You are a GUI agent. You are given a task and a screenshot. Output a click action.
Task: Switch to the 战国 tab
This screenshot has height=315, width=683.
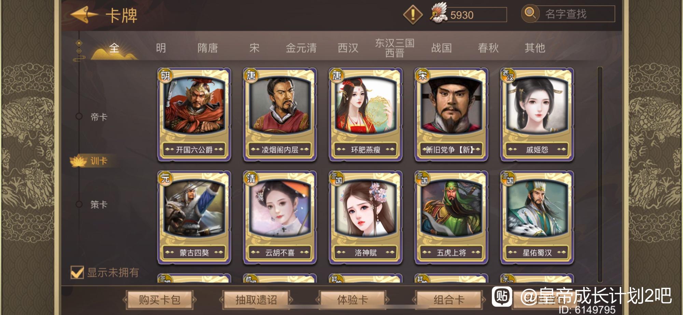pos(442,48)
